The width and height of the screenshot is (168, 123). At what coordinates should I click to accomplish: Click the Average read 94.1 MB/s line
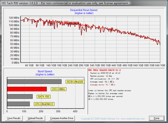click(102, 82)
